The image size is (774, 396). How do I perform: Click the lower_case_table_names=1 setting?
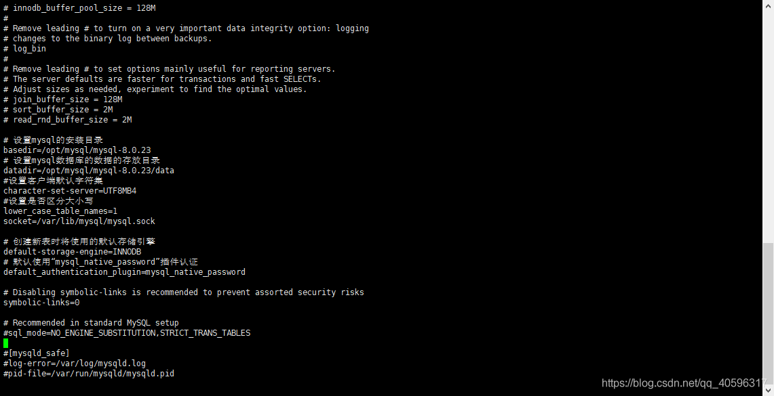pyautogui.click(x=60, y=211)
